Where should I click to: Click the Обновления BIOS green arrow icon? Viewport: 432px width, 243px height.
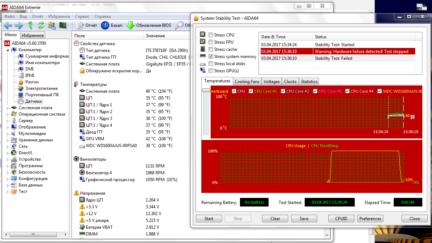tap(130, 25)
